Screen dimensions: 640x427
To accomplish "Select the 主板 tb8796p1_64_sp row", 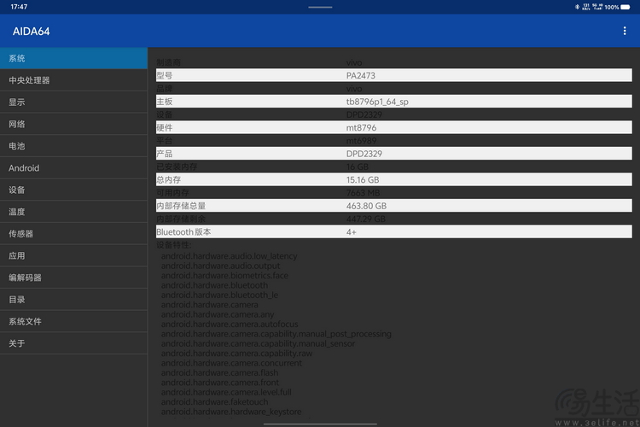I will [394, 102].
